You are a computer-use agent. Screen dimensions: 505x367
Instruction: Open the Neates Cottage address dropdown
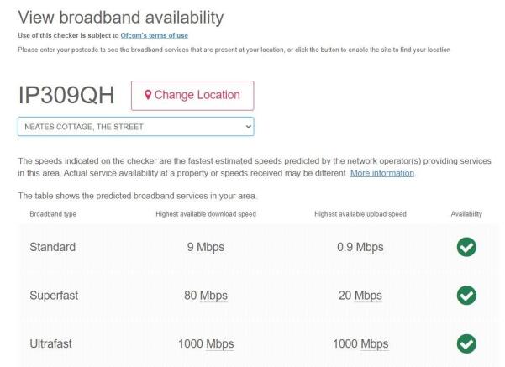coord(135,127)
